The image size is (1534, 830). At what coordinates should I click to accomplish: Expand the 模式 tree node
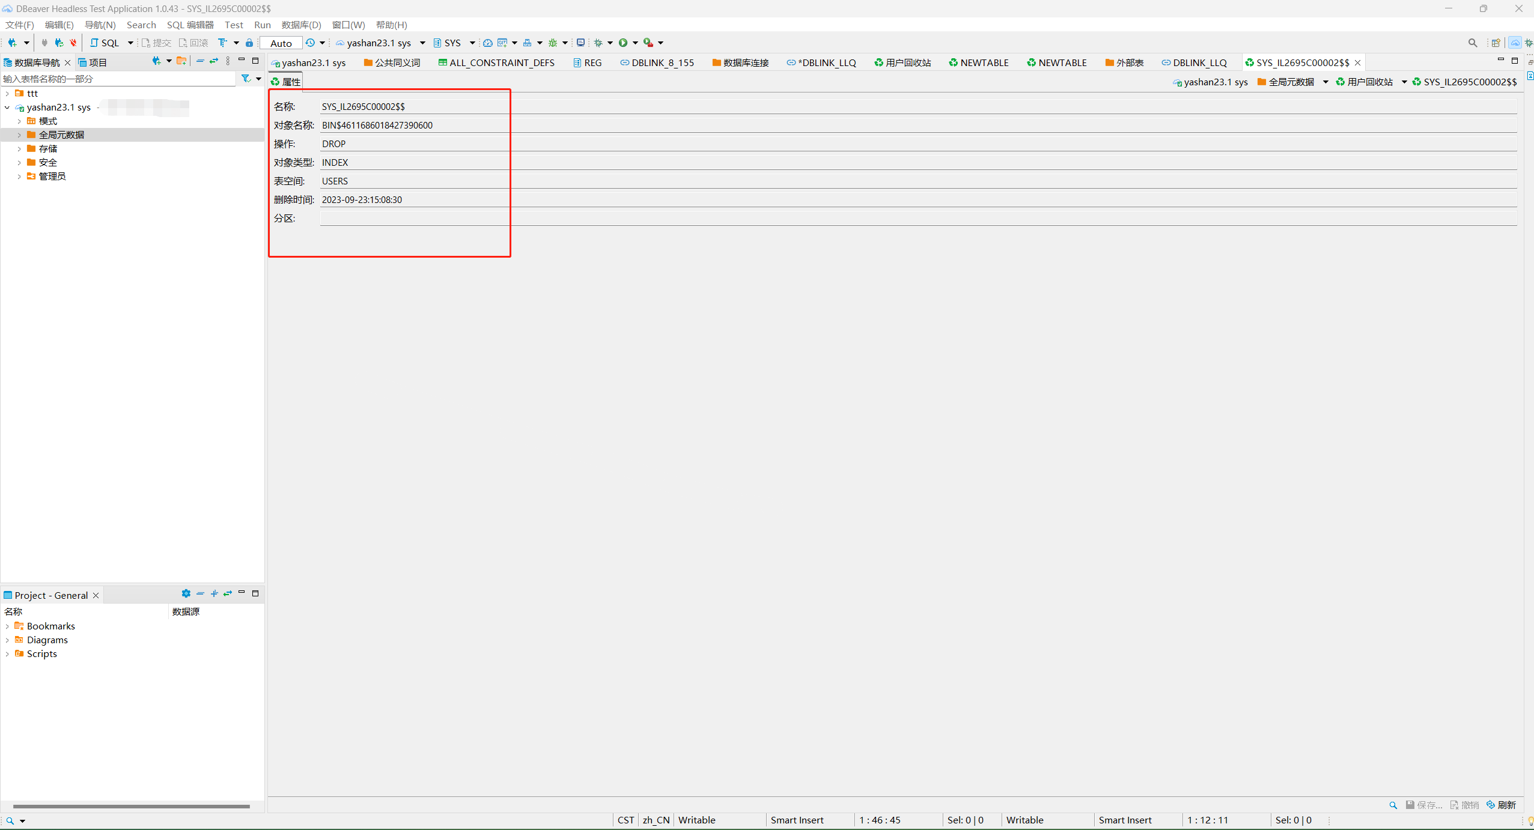tap(19, 121)
